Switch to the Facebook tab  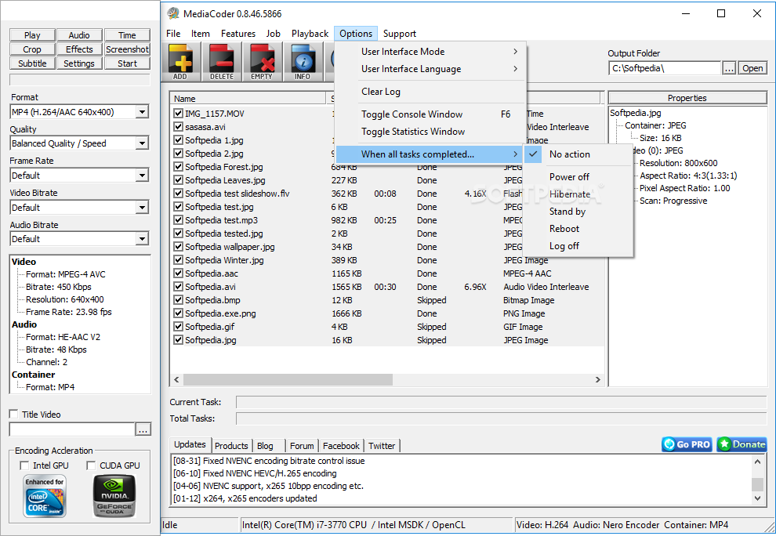pyautogui.click(x=341, y=445)
